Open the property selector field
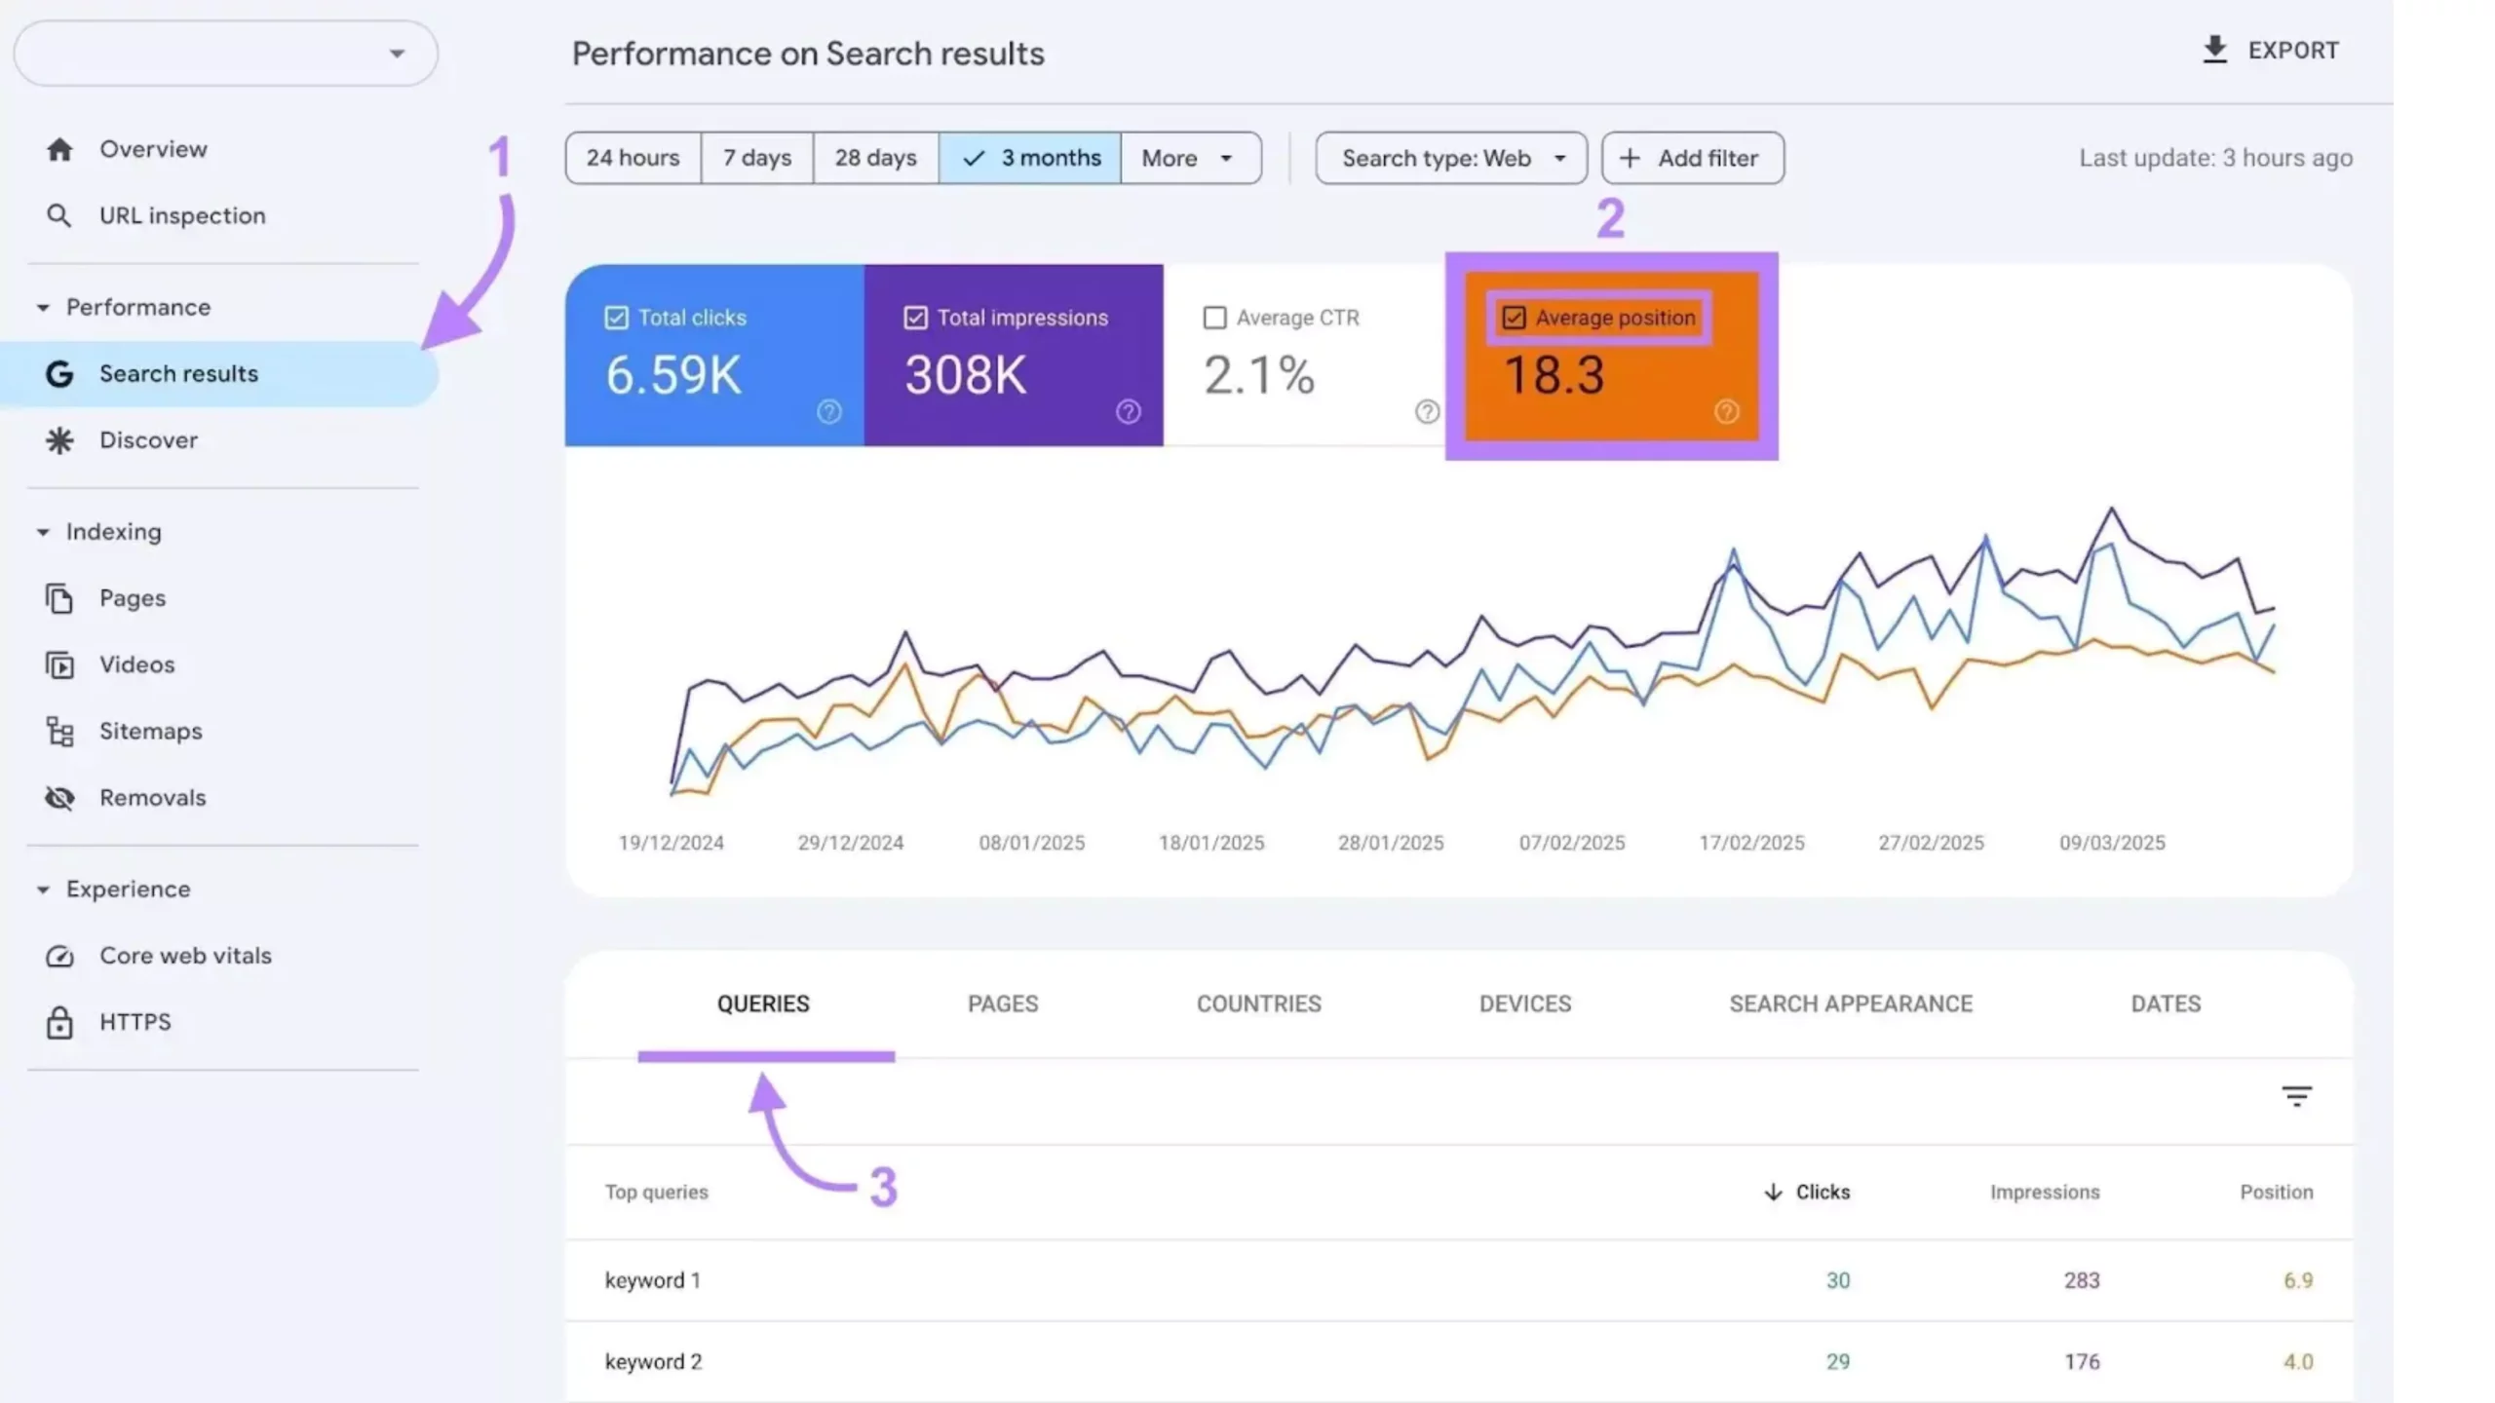This screenshot has height=1403, width=2495. click(x=225, y=54)
